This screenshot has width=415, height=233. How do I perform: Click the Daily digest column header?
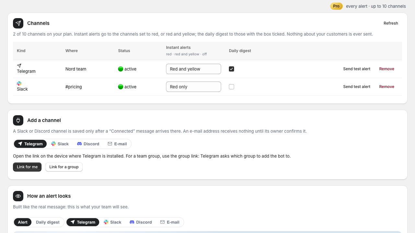point(240,51)
